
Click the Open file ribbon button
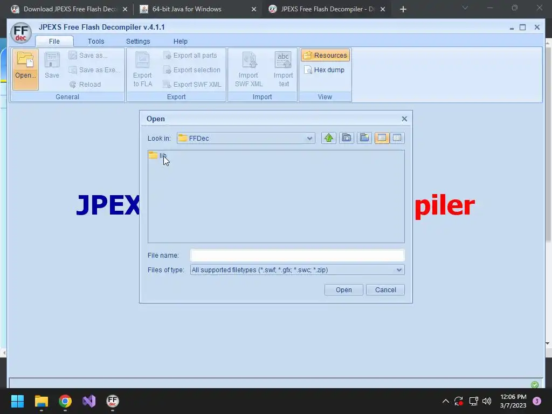tap(25, 70)
